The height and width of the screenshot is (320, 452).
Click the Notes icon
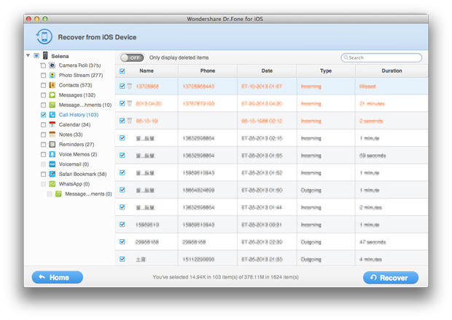tap(52, 135)
